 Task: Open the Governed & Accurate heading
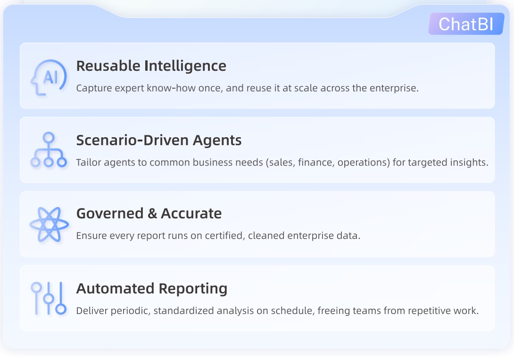coord(149,214)
